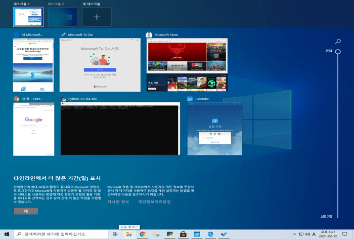Open the Python console taskbar icon

(x=170, y=234)
